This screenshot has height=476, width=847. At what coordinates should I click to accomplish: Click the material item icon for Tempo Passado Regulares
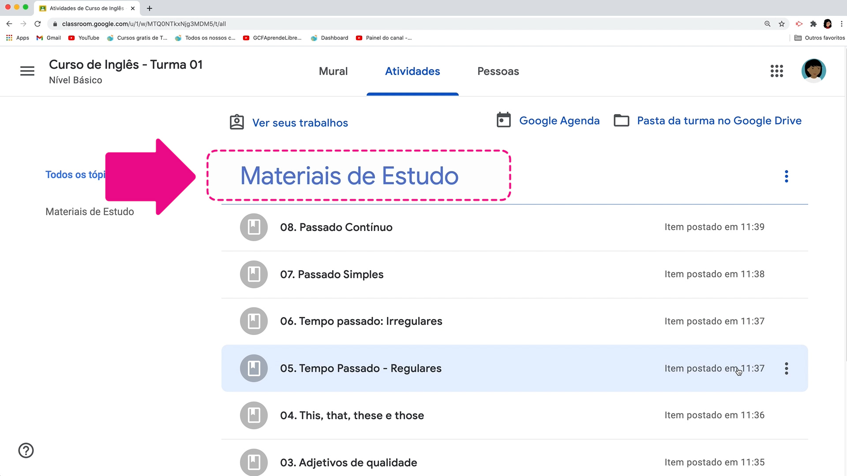coord(254,368)
